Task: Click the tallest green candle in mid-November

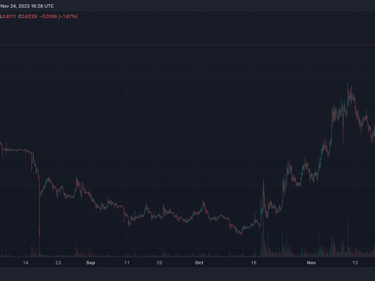Action: tap(348, 94)
